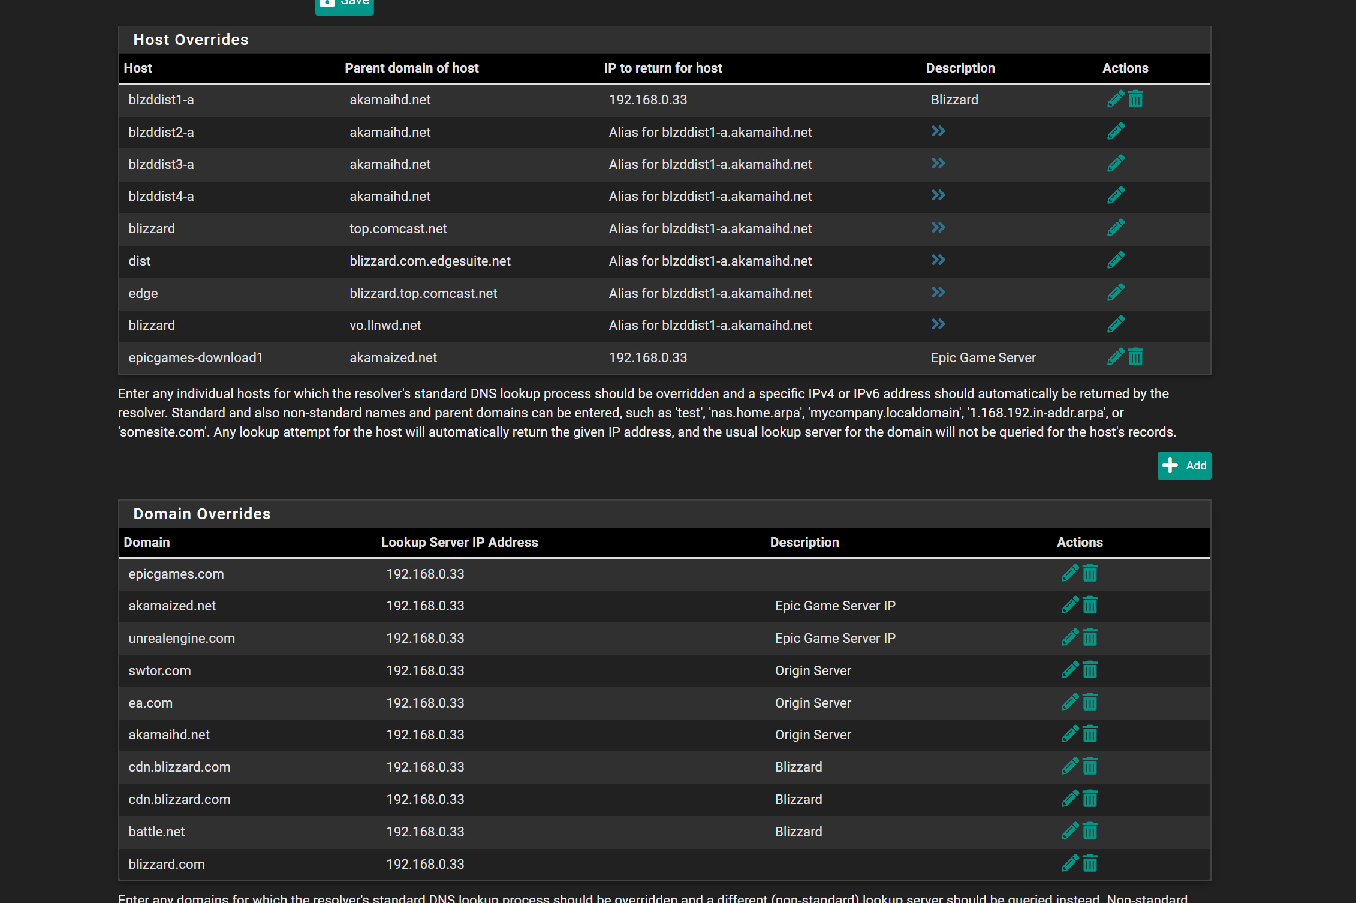Image resolution: width=1356 pixels, height=903 pixels.
Task: Edit the unrealengine.com domain override
Action: point(1069,637)
